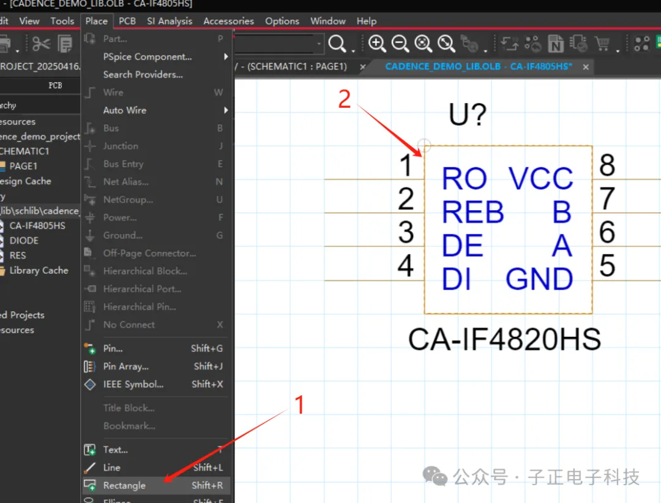The height and width of the screenshot is (503, 661).
Task: Click the cut scissors icon in toolbar
Action: (41, 43)
